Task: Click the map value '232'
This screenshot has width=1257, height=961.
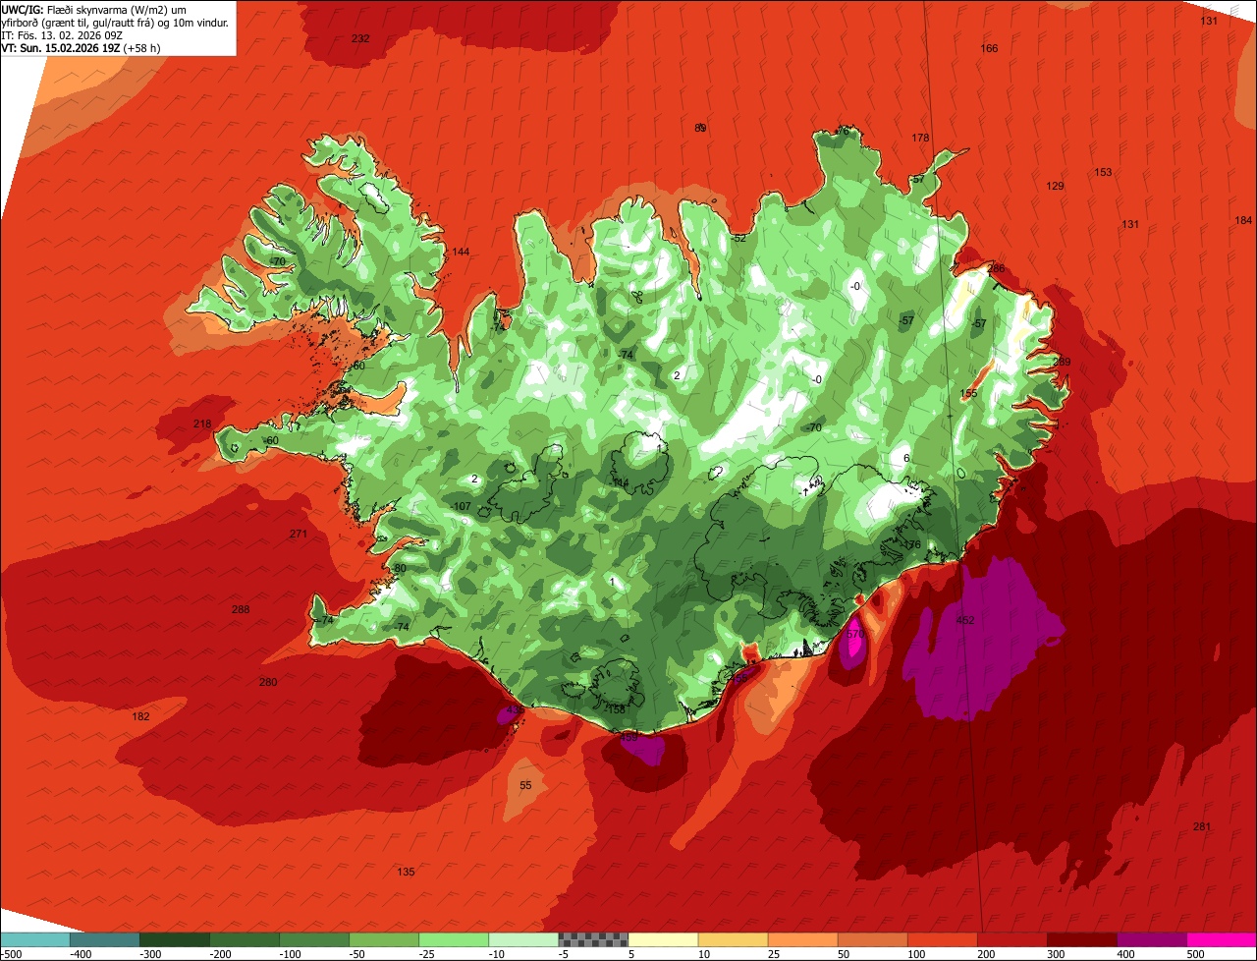Action: (x=360, y=38)
